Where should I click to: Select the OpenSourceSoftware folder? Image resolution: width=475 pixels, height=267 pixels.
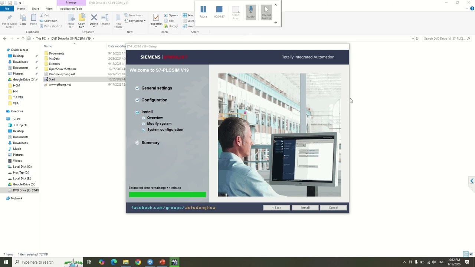tap(62, 69)
